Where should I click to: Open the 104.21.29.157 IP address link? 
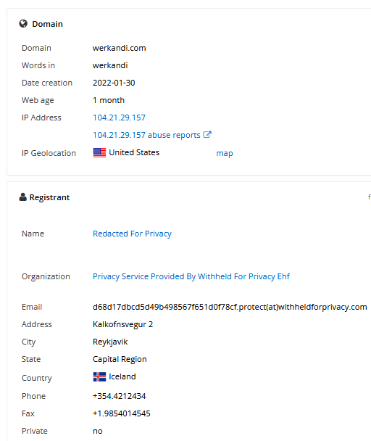(119, 118)
